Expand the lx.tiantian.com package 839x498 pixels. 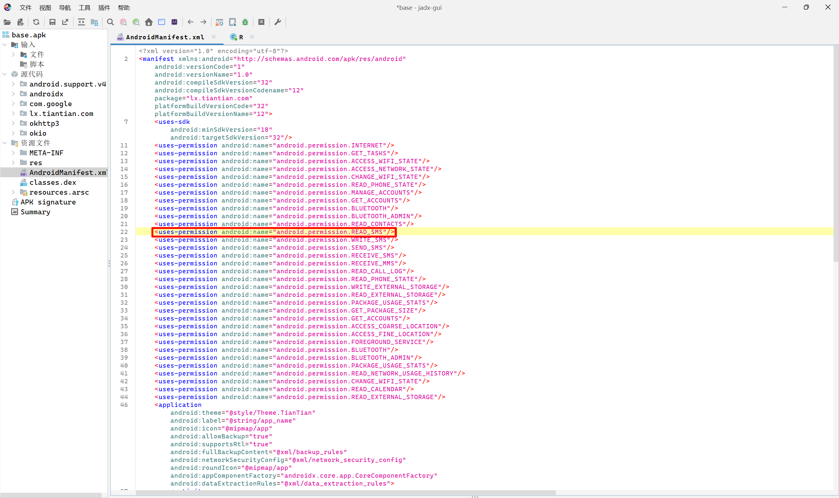point(13,113)
